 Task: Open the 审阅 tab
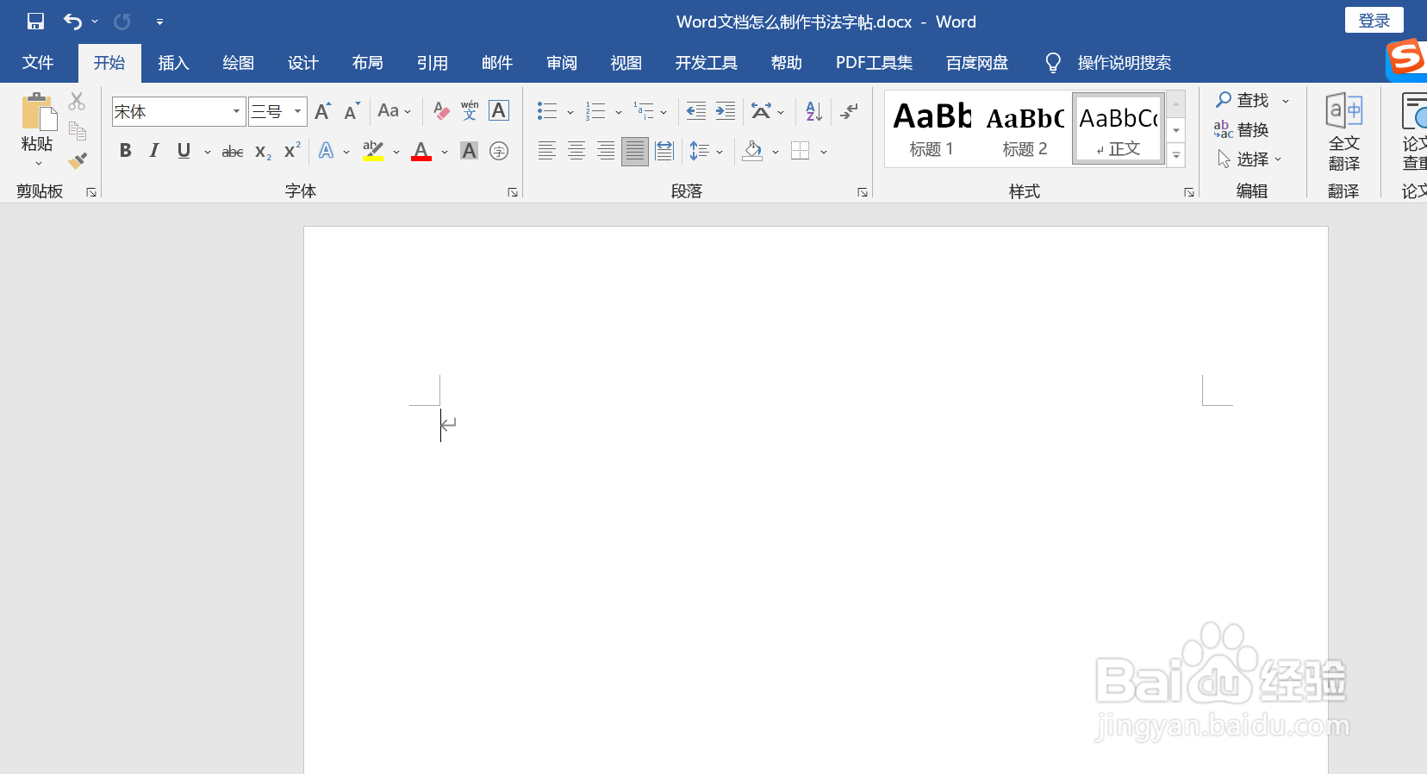pyautogui.click(x=561, y=63)
